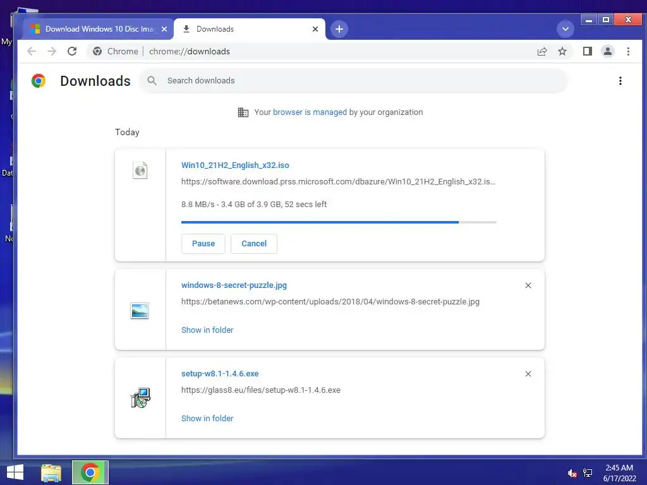Open the Win10_21H2_English_x32.iso link
This screenshot has height=485, width=647.
(235, 165)
